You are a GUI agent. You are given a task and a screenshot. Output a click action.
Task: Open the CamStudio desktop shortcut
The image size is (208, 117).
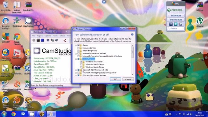[28, 22]
